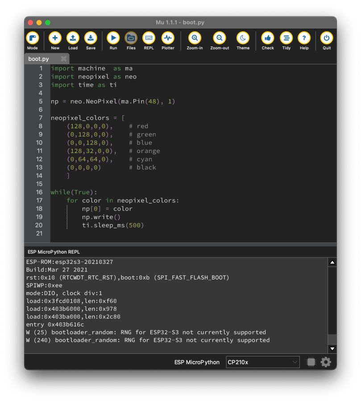The height and width of the screenshot is (402, 361).
Task: Toggle the REPL panel
Action: [149, 41]
